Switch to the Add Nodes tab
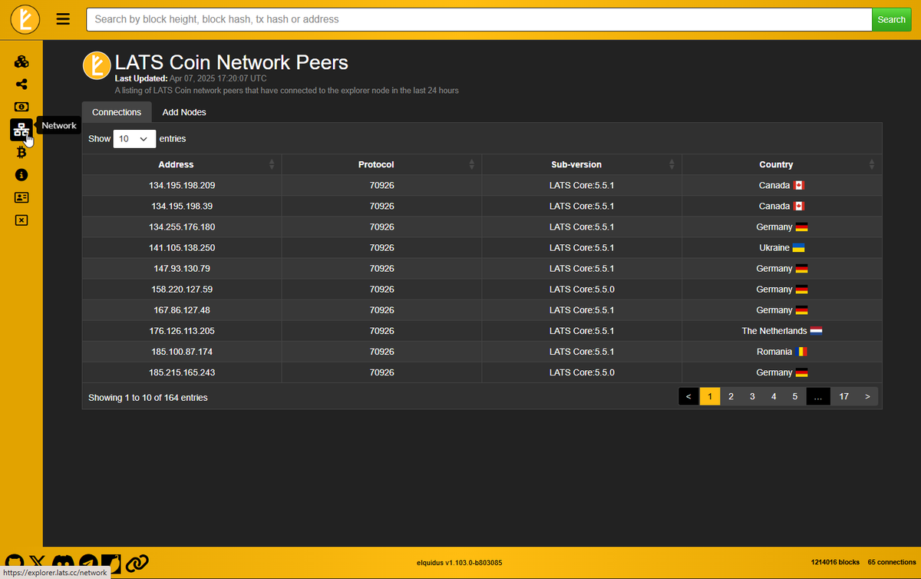The width and height of the screenshot is (921, 579). click(184, 112)
